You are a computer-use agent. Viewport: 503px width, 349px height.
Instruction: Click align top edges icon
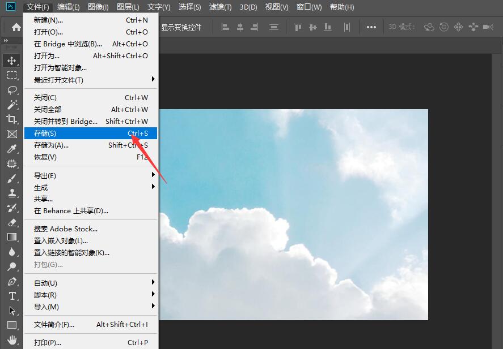pyautogui.click(x=298, y=27)
